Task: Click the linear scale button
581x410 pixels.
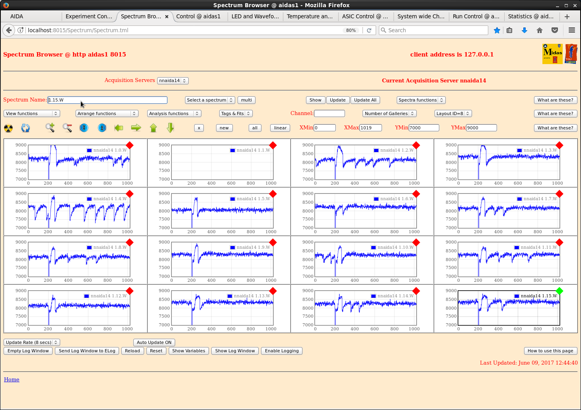Action: pyautogui.click(x=281, y=128)
